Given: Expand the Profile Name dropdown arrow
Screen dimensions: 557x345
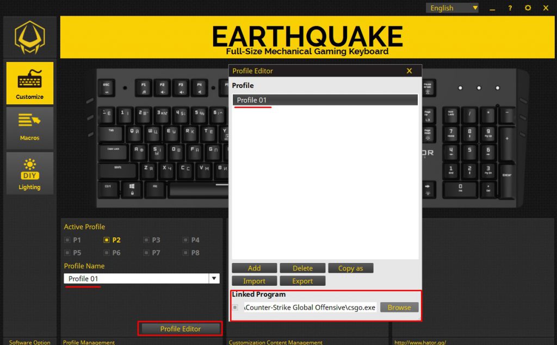Looking at the screenshot, I should click(215, 278).
